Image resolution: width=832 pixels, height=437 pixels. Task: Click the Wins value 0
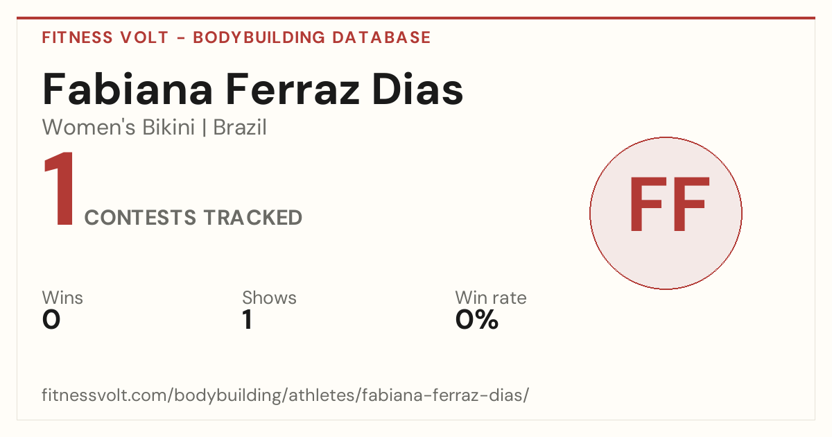pyautogui.click(x=51, y=320)
